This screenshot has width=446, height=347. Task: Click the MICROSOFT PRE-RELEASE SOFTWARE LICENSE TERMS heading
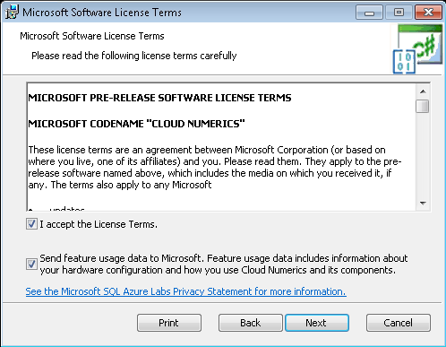[159, 98]
